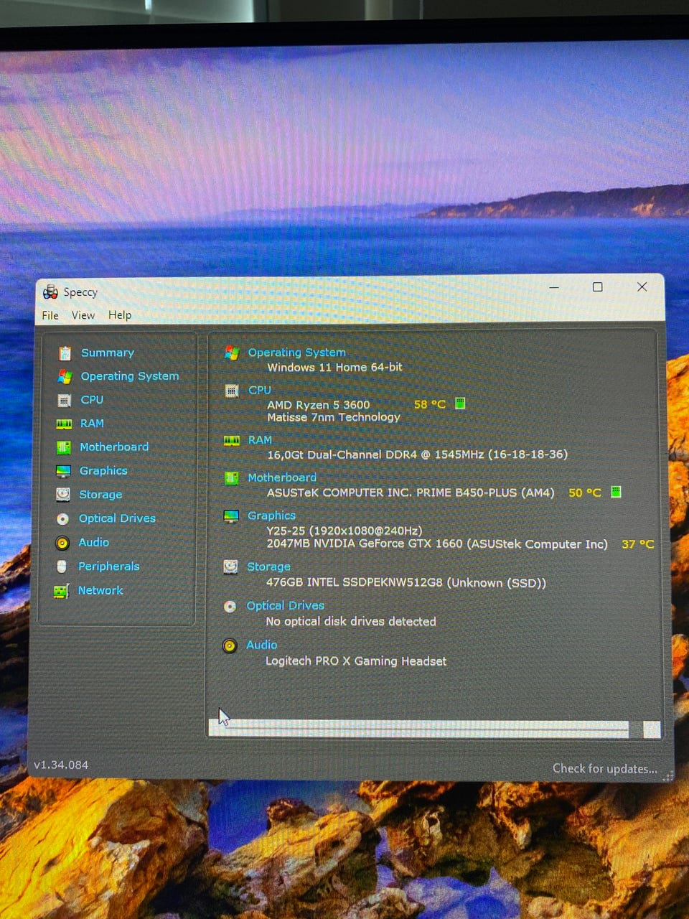Click the RAM stick icon in sidebar
This screenshot has height=919, width=689.
pyautogui.click(x=64, y=424)
